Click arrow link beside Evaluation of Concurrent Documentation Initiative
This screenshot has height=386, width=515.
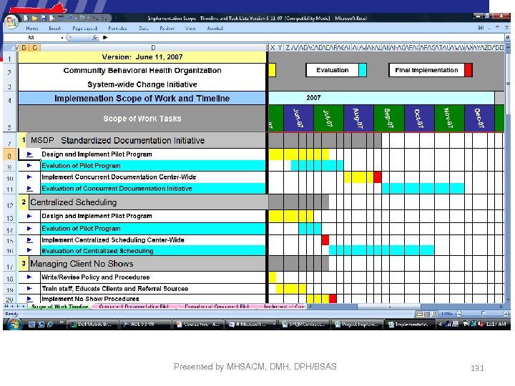(29, 189)
